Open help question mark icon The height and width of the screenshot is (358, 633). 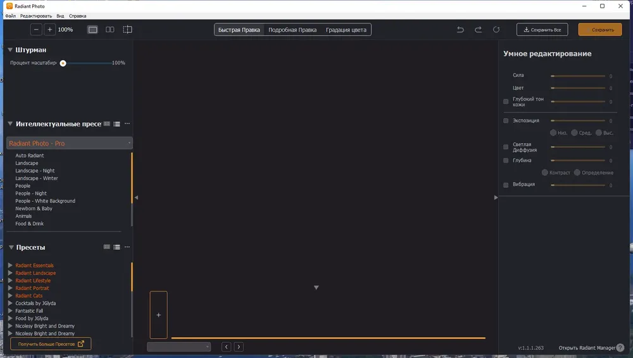pos(620,347)
